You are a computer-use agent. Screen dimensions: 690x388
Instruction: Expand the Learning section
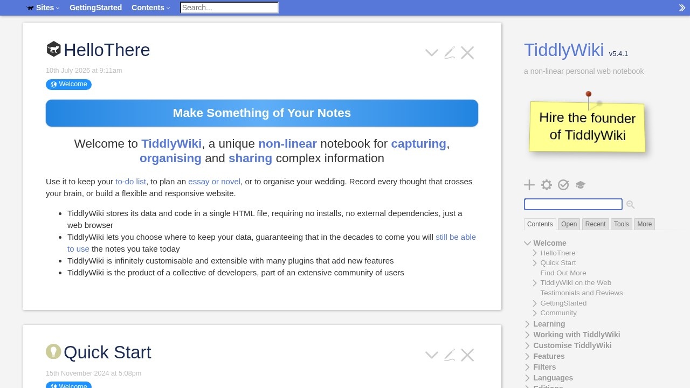[528, 324]
